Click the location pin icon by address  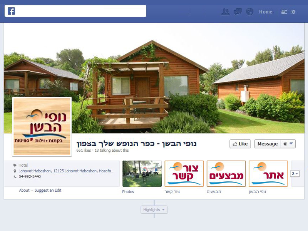click(15, 171)
